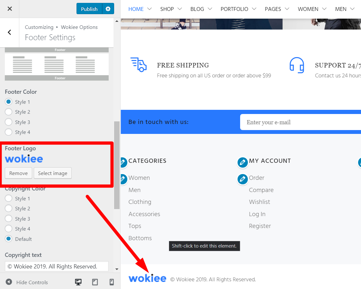Go back using the left chevron arrow
Viewport: 361px width, 289px height.
pos(9,32)
